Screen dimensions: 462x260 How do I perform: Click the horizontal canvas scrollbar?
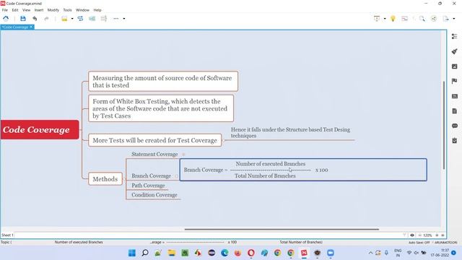[282, 229]
